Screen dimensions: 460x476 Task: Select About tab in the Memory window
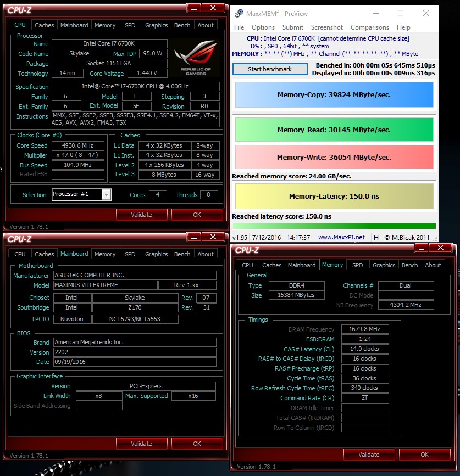pyautogui.click(x=433, y=265)
